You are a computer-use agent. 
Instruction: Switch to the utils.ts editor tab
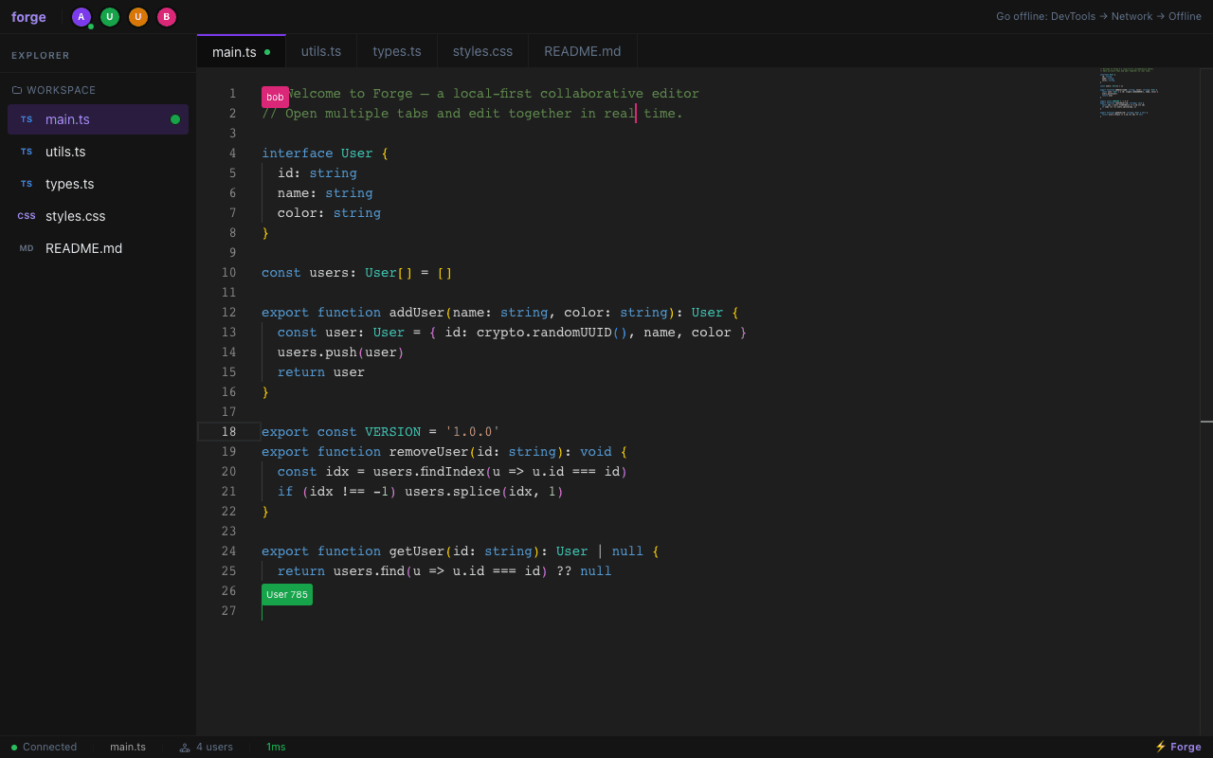pyautogui.click(x=321, y=51)
